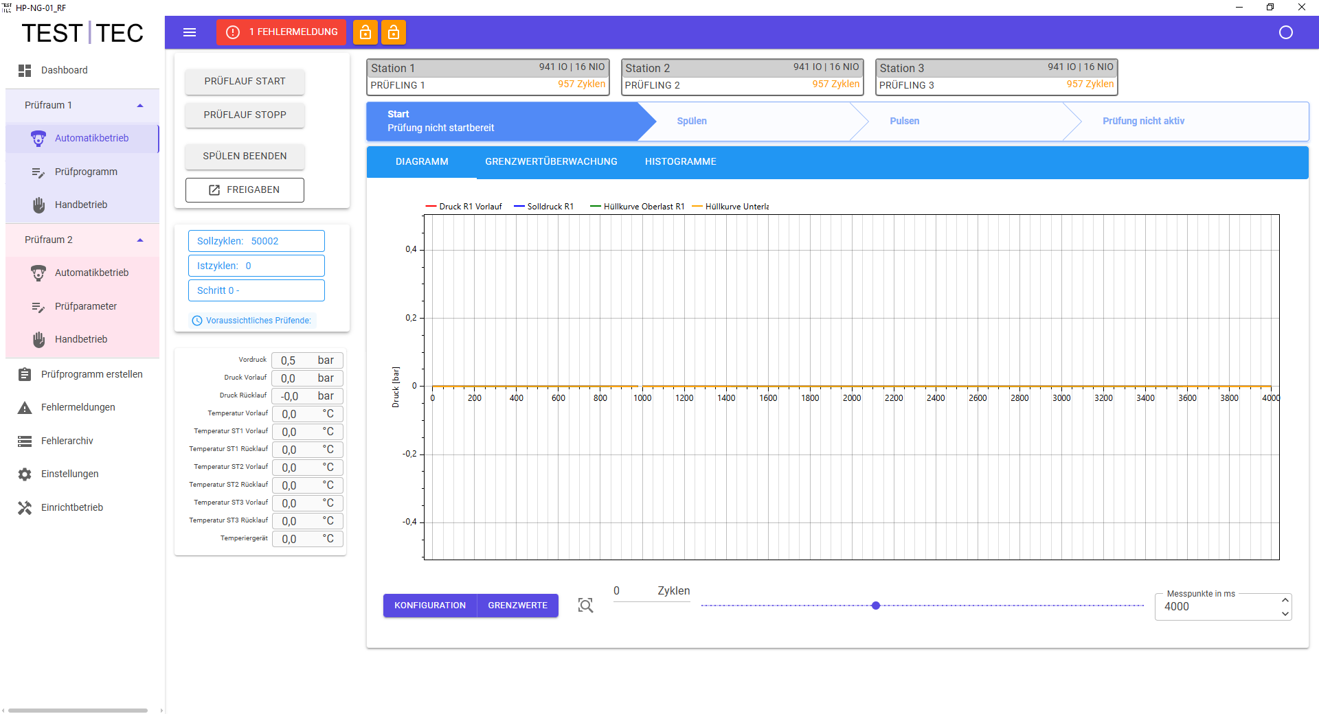Switch to the Grenzwertüberwachung tab

(551, 161)
